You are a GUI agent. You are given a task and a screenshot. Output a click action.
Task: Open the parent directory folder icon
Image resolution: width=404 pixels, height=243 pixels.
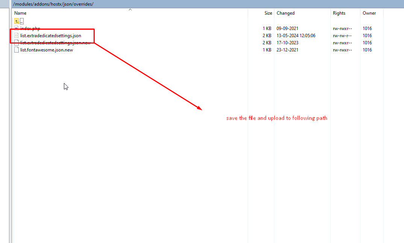(17, 21)
